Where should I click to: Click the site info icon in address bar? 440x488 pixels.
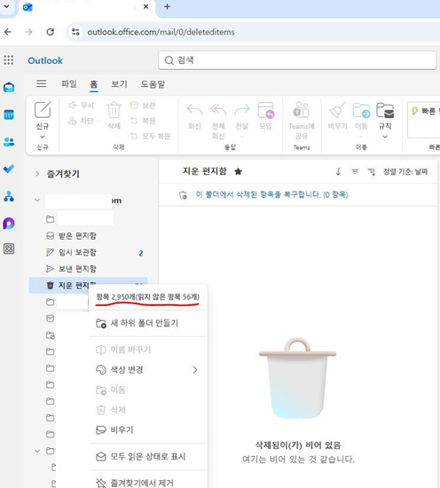tap(75, 32)
